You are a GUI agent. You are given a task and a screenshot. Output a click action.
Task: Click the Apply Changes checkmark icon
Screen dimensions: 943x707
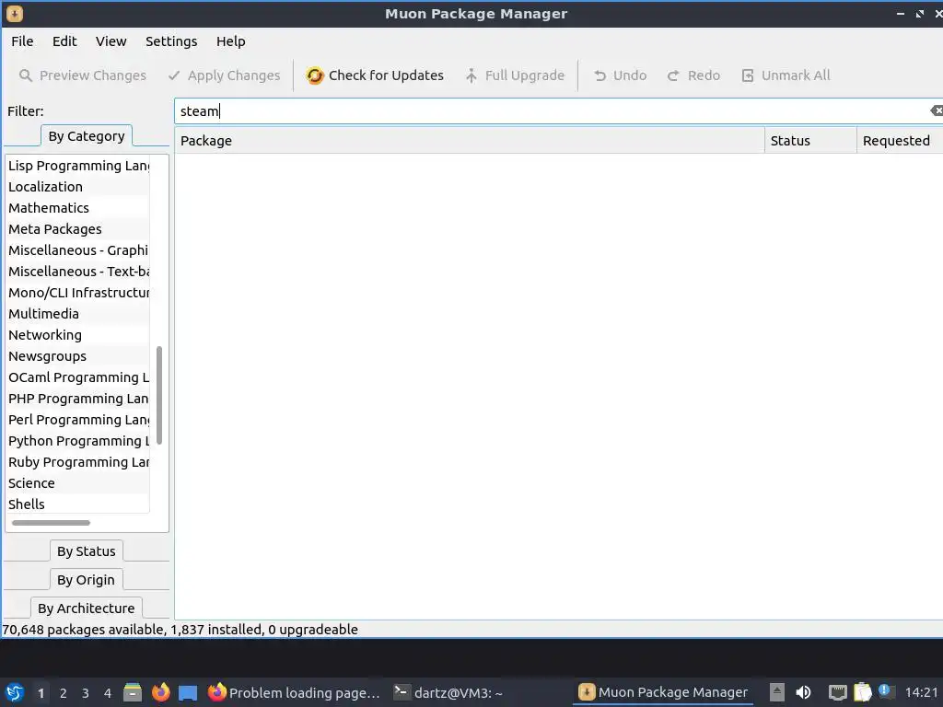174,75
